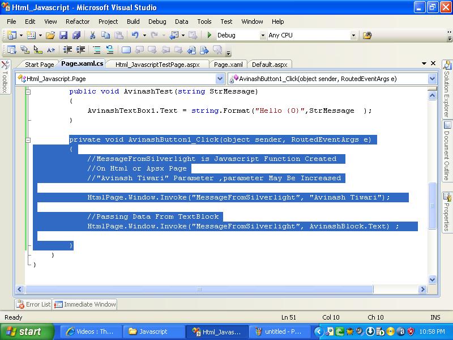The image size is (453, 340).
Task: Switch to the Javascript folder taskbar item
Action: pyautogui.click(x=154, y=331)
